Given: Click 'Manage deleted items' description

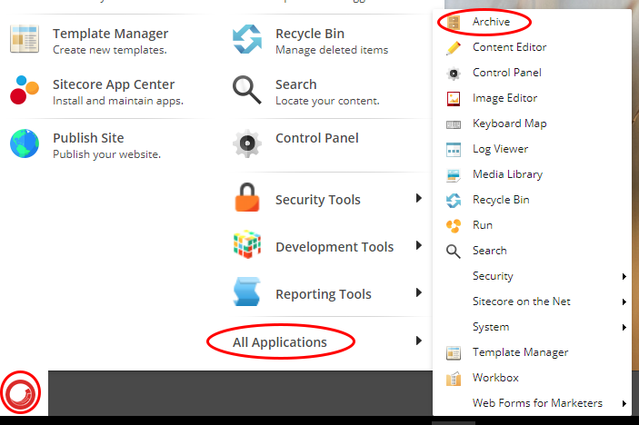Looking at the screenshot, I should tap(332, 50).
